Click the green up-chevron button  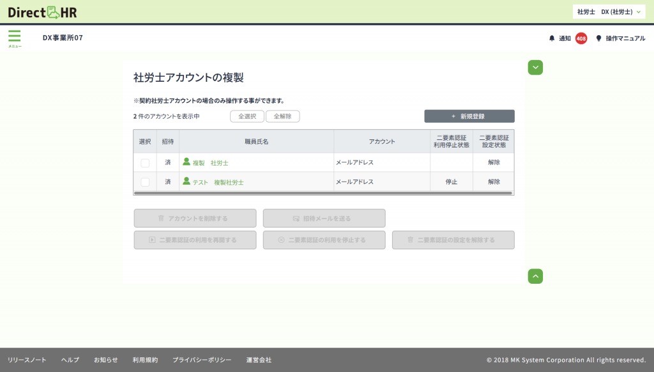click(535, 275)
